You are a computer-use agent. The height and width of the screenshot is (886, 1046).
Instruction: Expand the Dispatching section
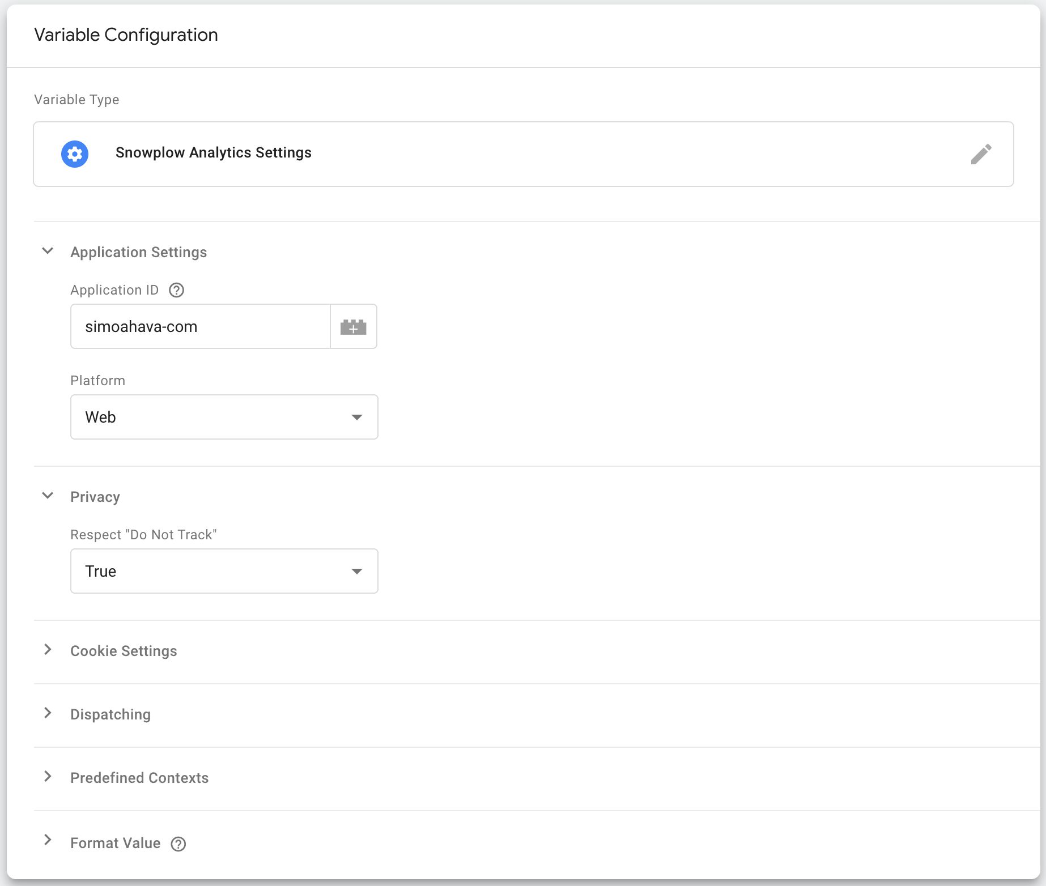[48, 713]
